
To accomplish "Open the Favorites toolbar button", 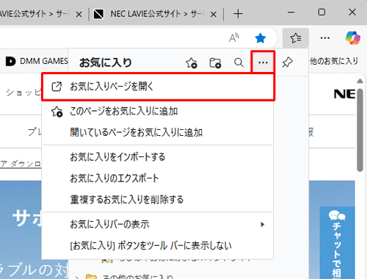I will [296, 38].
